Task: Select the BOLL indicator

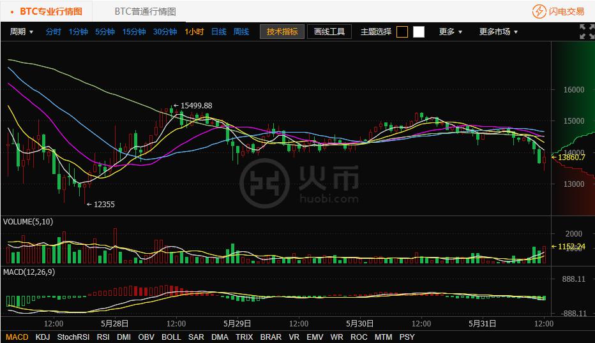Action: (171, 337)
